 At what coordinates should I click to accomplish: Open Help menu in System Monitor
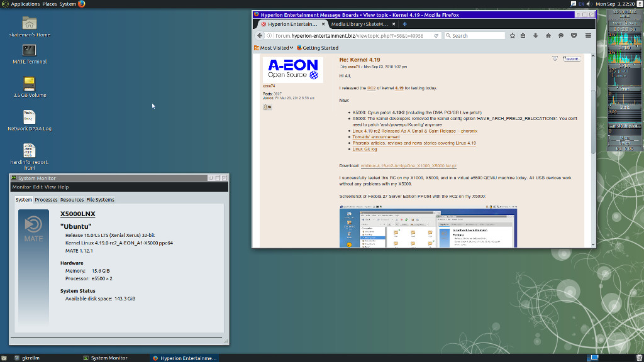(x=64, y=187)
